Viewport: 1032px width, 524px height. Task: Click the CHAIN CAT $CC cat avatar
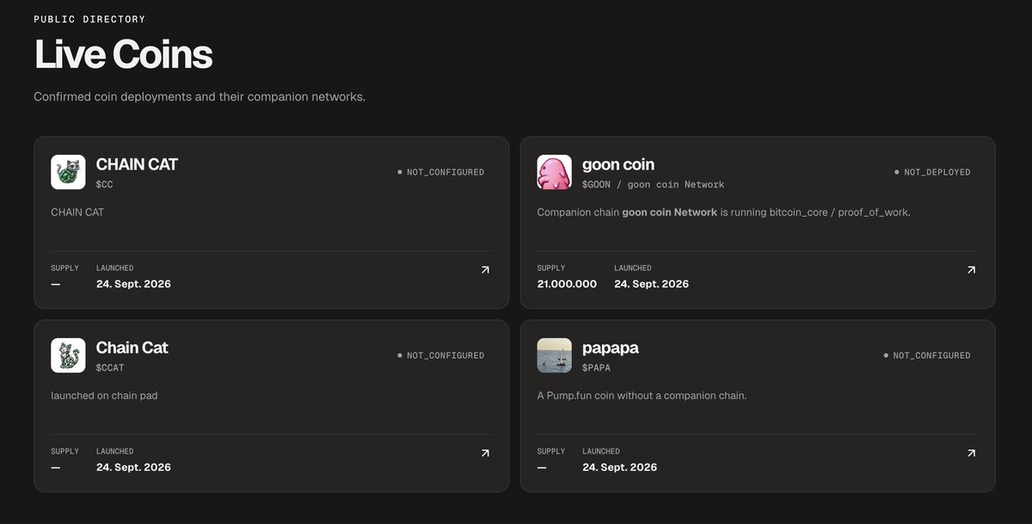click(68, 172)
